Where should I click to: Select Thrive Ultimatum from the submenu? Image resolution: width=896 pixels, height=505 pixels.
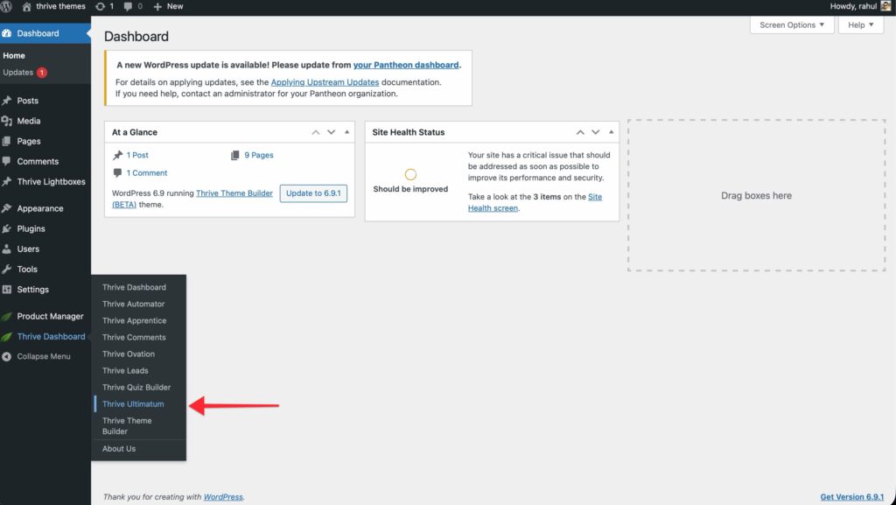[133, 403]
